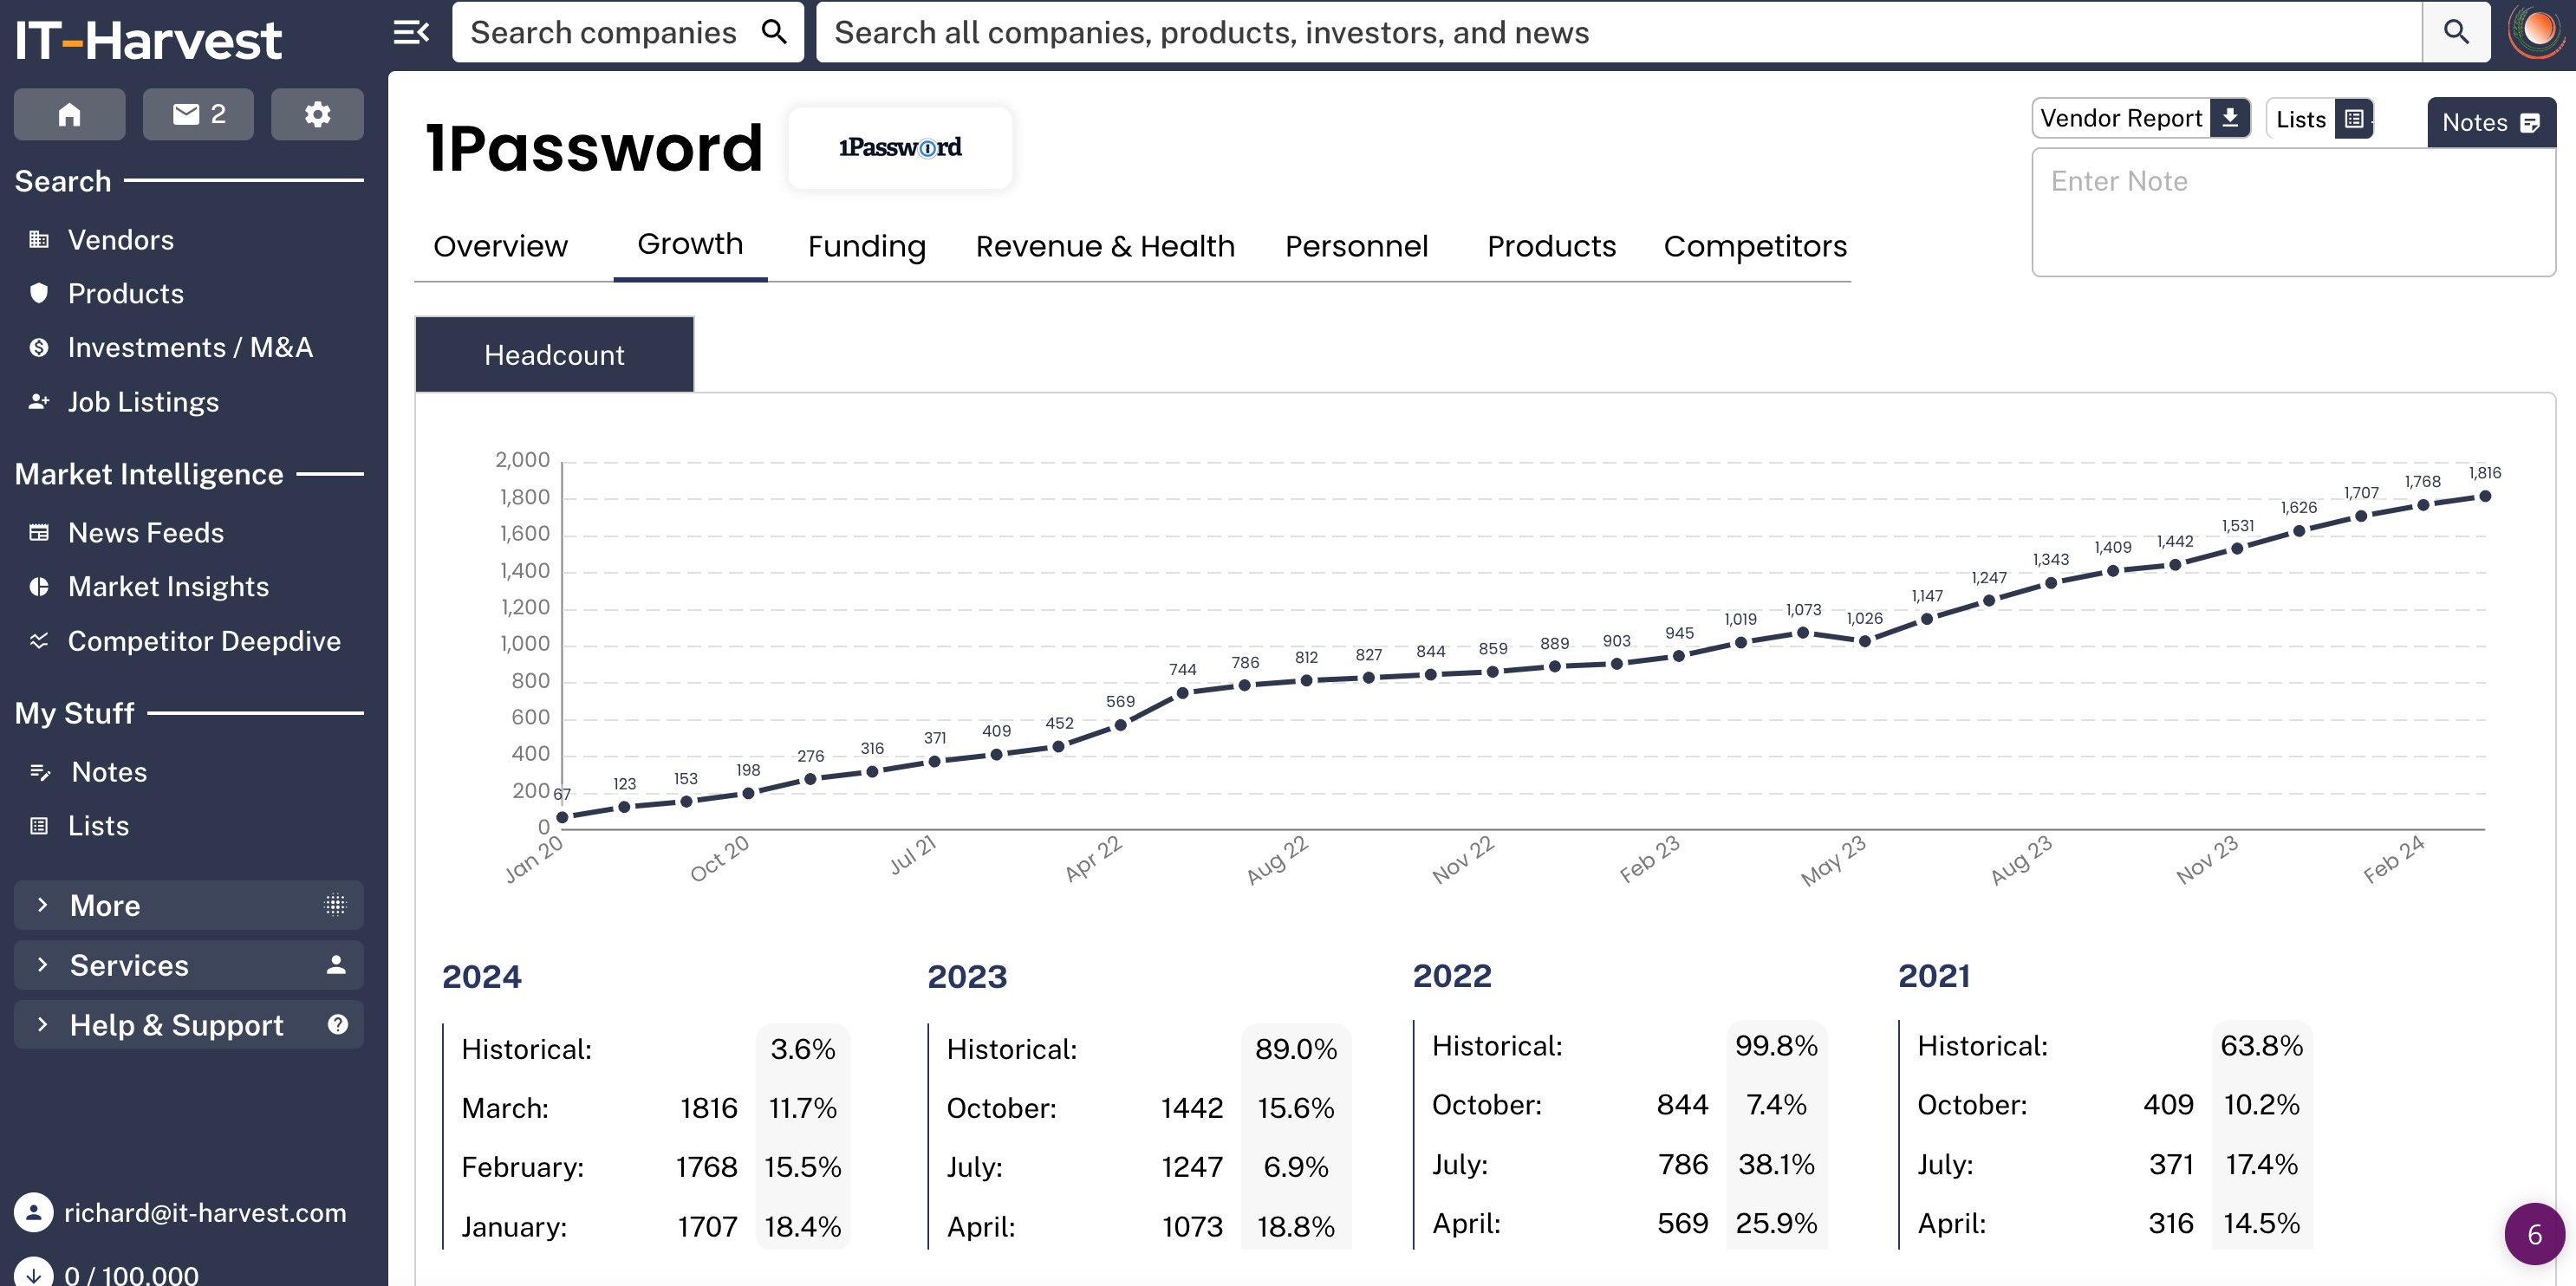The width and height of the screenshot is (2576, 1286).
Task: Click the Lists icon in sidebar
Action: pos(39,826)
